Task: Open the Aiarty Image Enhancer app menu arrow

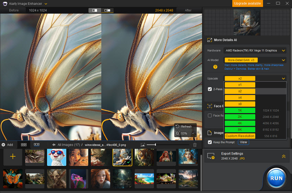Action: coord(46,4)
